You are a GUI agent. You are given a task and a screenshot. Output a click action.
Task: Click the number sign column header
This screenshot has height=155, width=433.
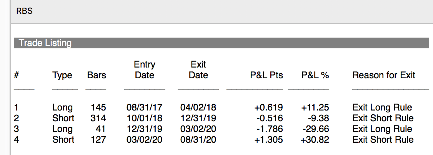tap(16, 75)
